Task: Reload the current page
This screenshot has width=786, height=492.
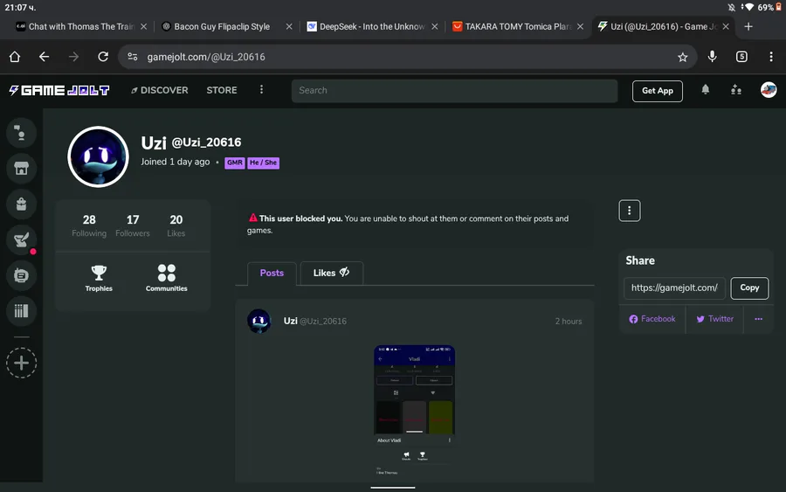Action: [103, 57]
